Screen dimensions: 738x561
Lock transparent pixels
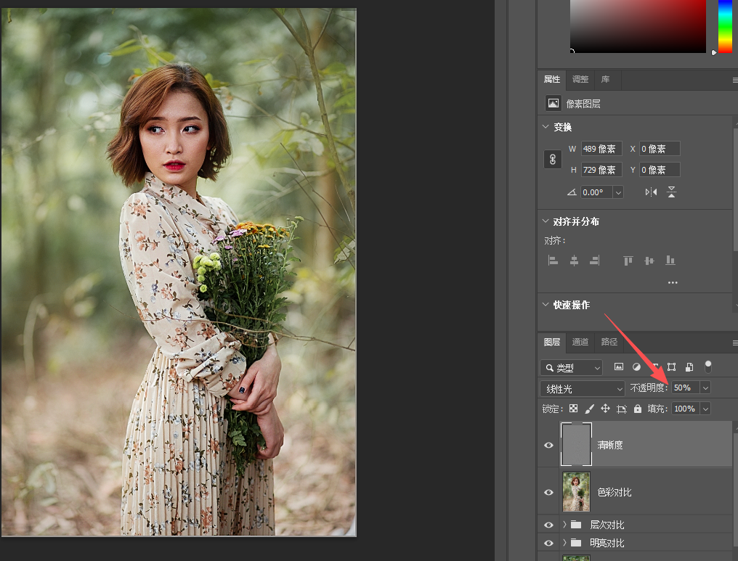[x=573, y=409]
